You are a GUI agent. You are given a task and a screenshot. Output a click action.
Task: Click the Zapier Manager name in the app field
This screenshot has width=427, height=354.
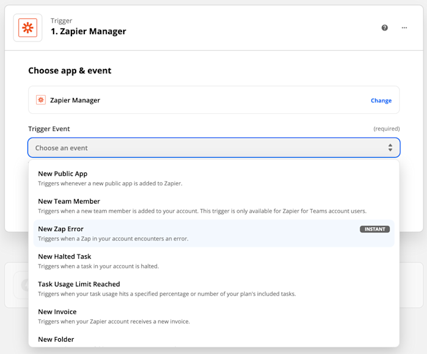point(75,101)
